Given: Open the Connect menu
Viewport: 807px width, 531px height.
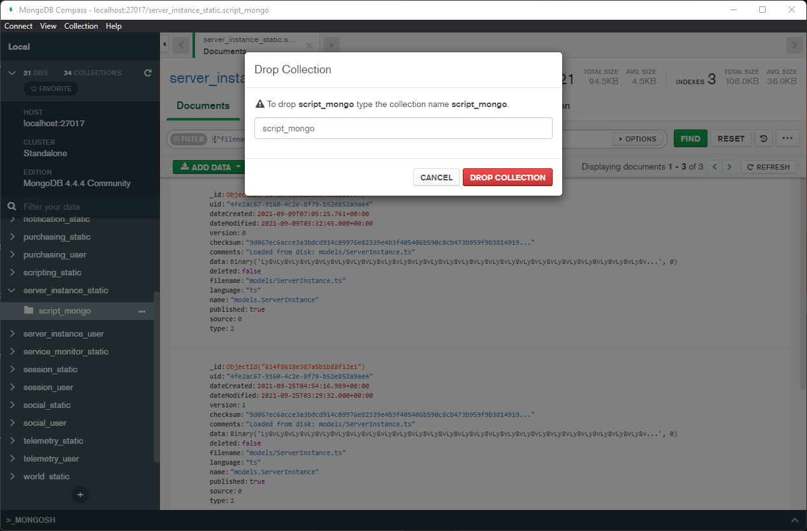Looking at the screenshot, I should (18, 26).
